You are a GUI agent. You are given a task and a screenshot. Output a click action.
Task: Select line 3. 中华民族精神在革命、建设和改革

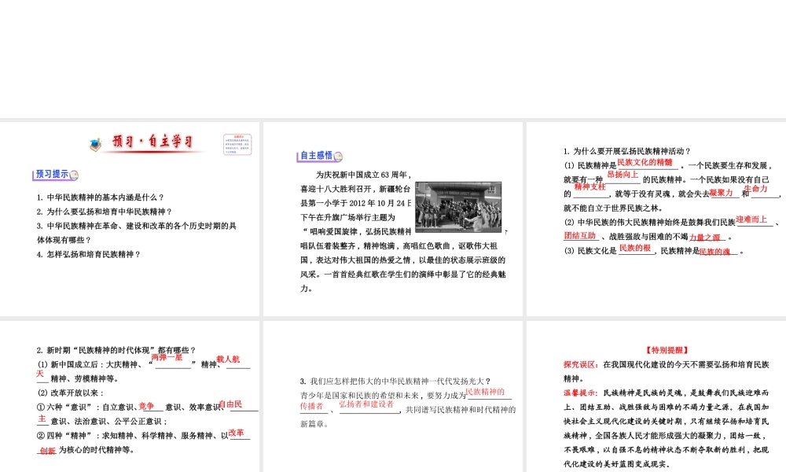click(x=136, y=226)
